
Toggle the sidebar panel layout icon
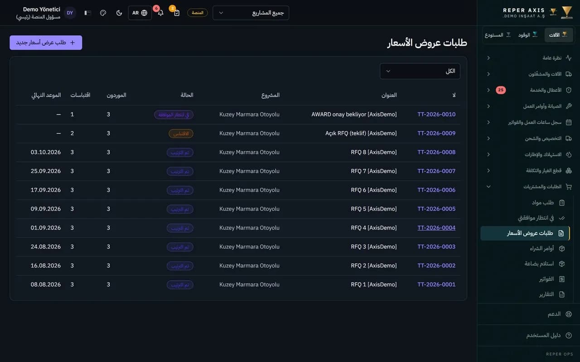point(88,13)
